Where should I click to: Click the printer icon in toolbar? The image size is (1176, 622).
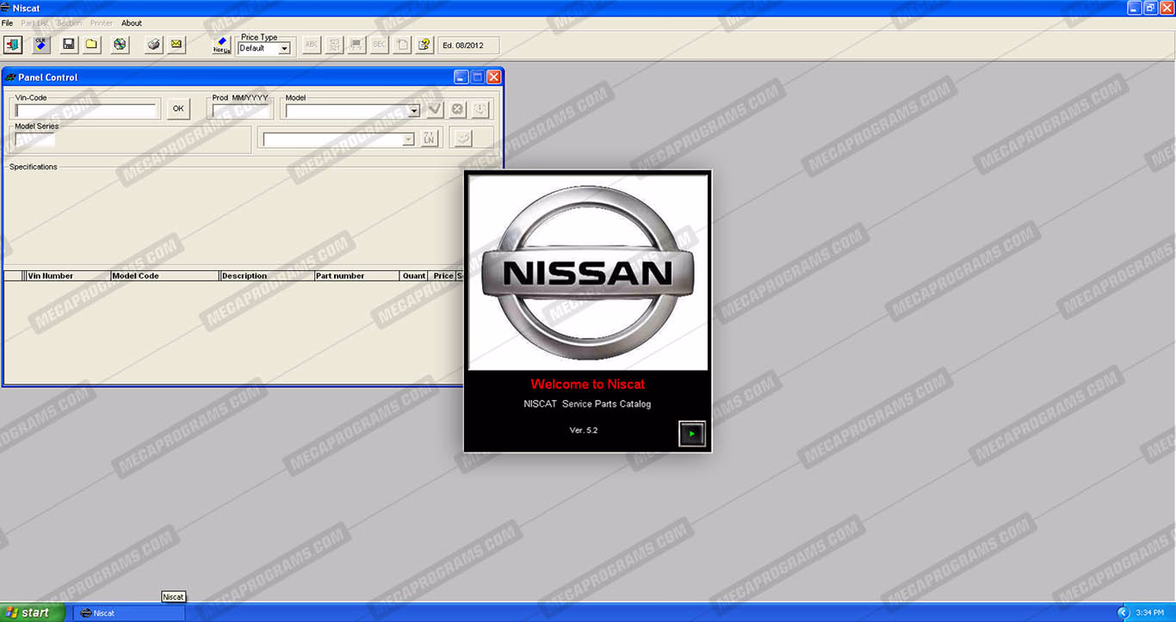click(x=154, y=45)
